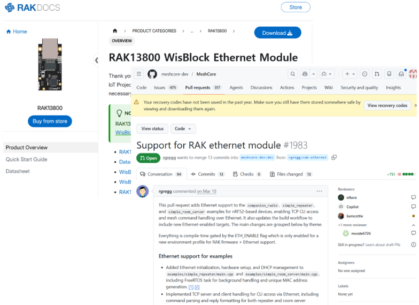Viewport: 419px width, 305px height.
Task: Open footnote link [1] in PR description
Action: pos(191,287)
